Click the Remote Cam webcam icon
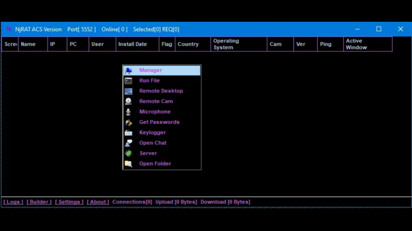 click(128, 101)
